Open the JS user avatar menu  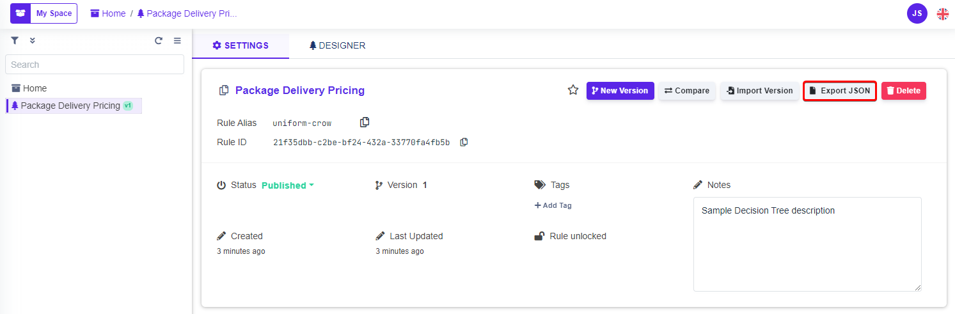click(x=917, y=13)
